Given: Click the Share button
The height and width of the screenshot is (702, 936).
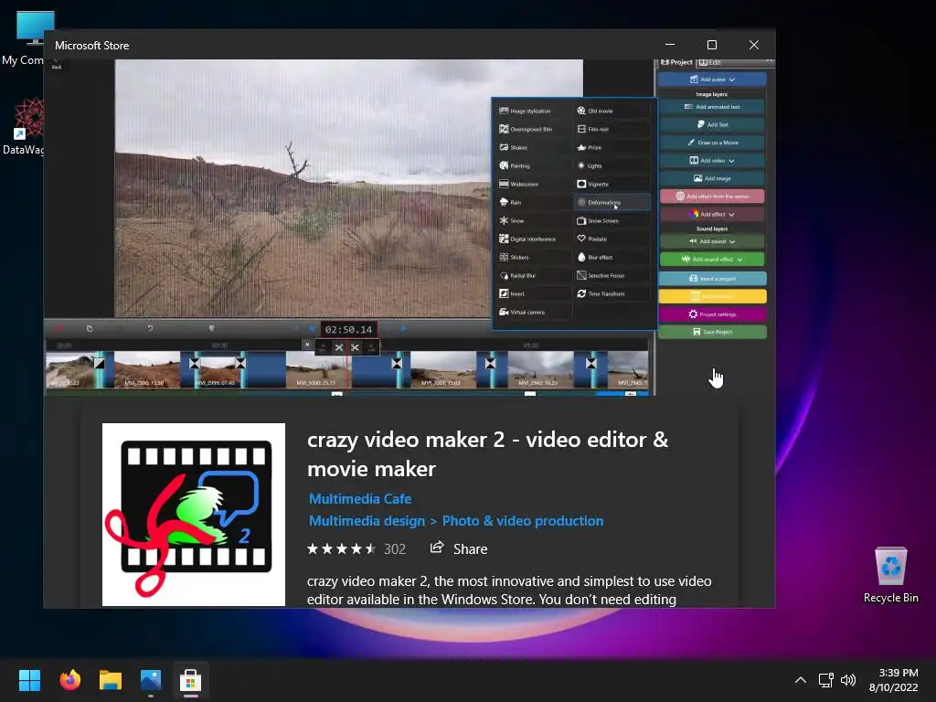Looking at the screenshot, I should pos(459,548).
